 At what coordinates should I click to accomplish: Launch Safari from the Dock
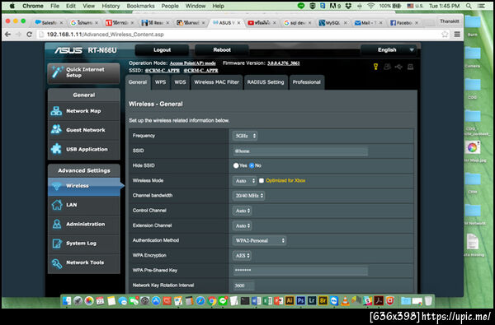click(x=200, y=301)
